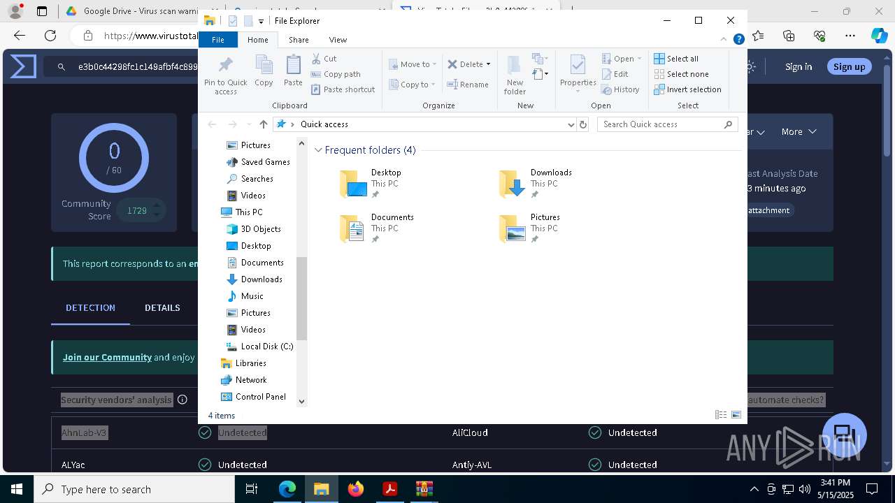895x503 pixels.
Task: Click the Up one level arrow
Action: pyautogui.click(x=263, y=124)
